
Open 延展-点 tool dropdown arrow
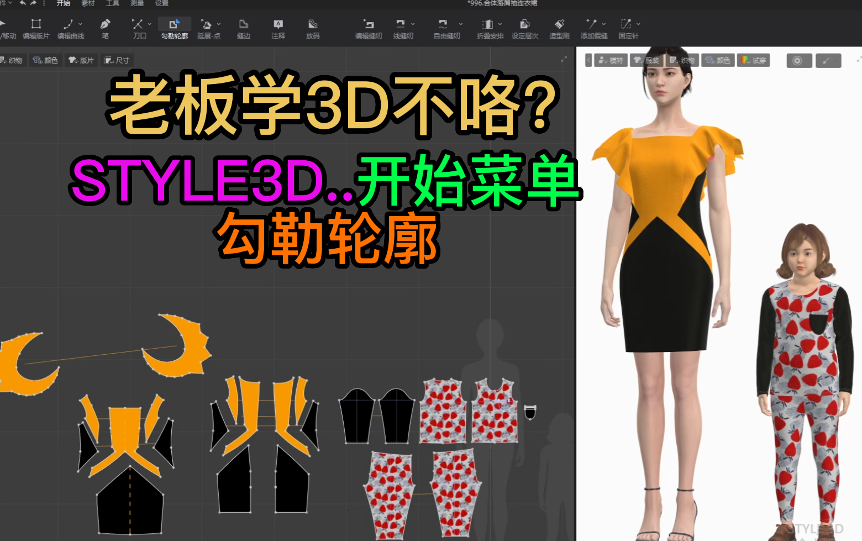coord(219,24)
